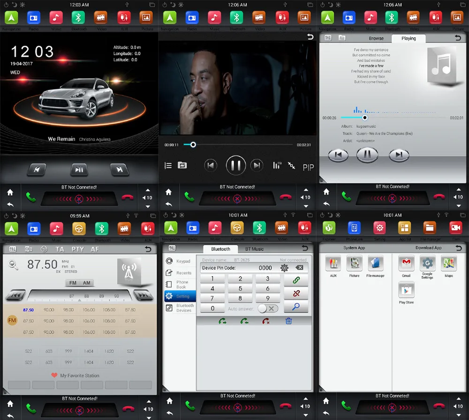Viewport: 469px width, 420px height.
Task: Click the red unlink icon to disconnect Bluetooth
Action: pyautogui.click(x=296, y=293)
